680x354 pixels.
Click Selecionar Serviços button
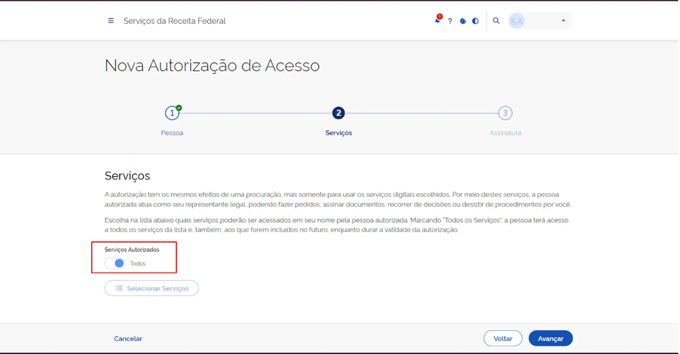(152, 288)
